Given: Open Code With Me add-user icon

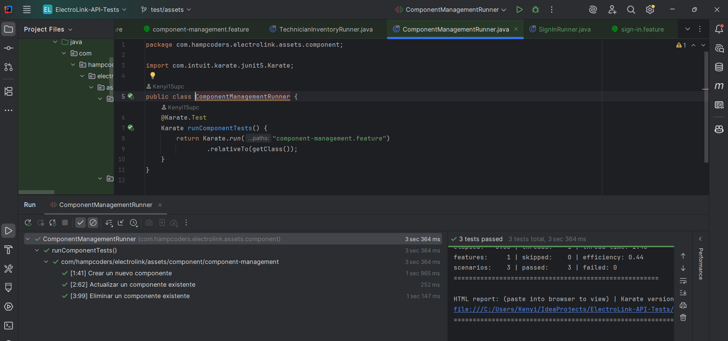Looking at the screenshot, I should (612, 10).
